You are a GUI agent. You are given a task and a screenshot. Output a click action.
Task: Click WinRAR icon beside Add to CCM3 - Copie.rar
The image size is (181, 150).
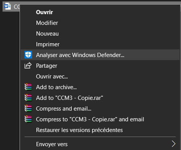coord(28,97)
